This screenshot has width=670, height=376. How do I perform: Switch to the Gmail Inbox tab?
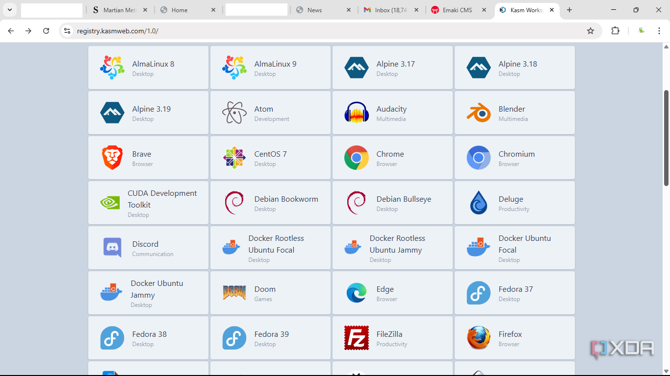[x=391, y=10]
